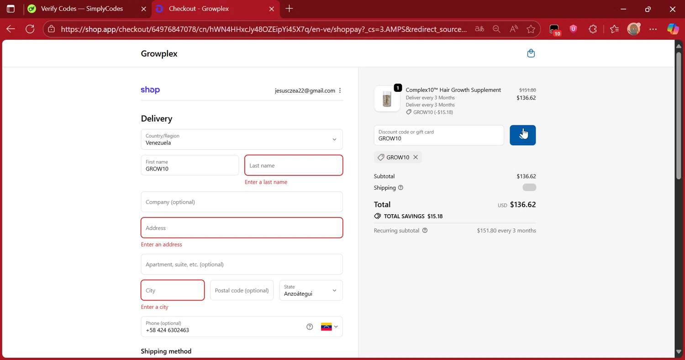Click the "$151.80 every 3 months" text
Screen dimensions: 685x360
(506, 231)
